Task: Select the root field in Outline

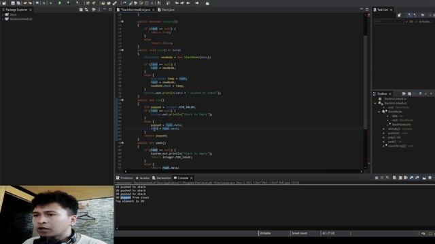Action: [x=398, y=107]
